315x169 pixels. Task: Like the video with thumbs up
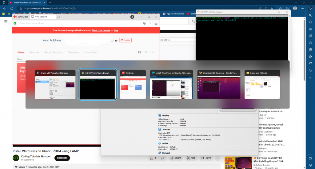(153, 158)
